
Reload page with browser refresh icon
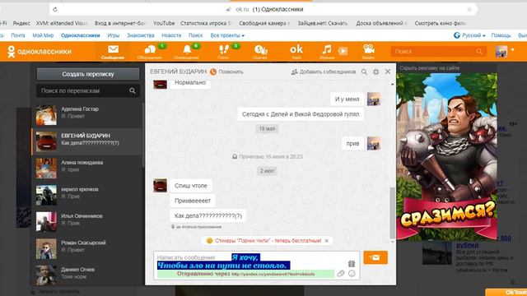tap(55, 9)
